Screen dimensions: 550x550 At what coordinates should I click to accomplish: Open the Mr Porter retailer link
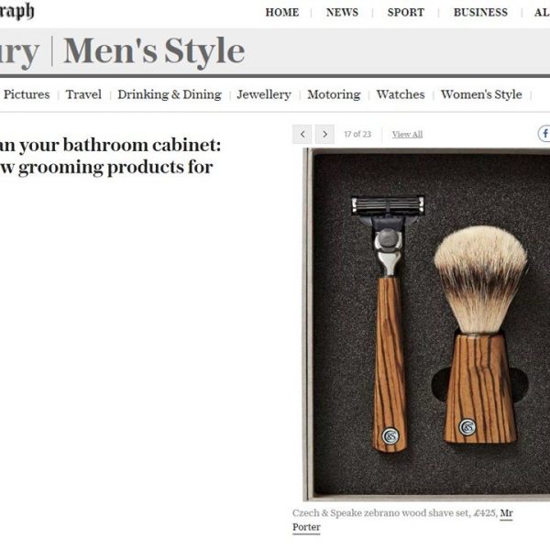click(402, 520)
